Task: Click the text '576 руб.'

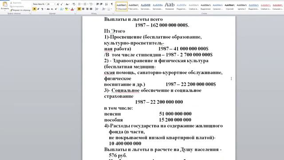Action: [x=118, y=156]
